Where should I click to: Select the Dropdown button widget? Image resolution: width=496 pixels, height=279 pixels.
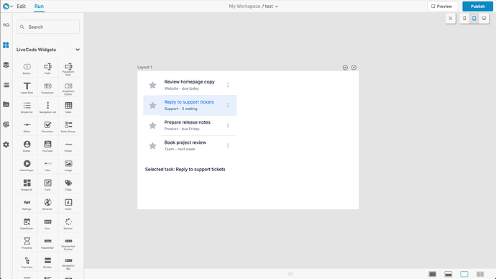tap(68, 88)
